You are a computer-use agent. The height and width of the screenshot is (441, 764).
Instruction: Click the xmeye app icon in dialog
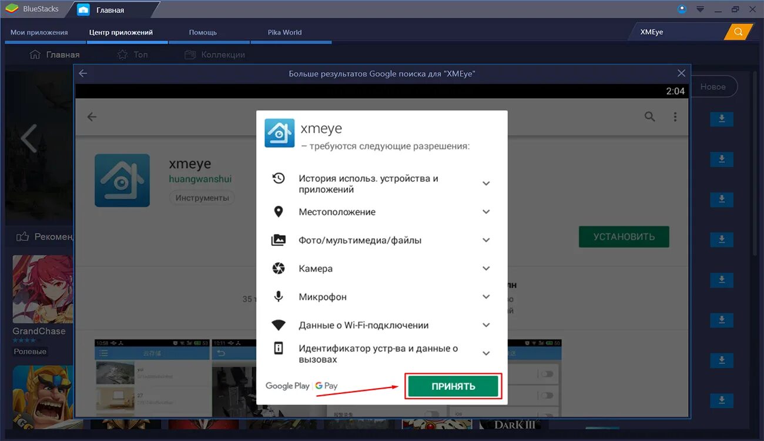pos(279,133)
